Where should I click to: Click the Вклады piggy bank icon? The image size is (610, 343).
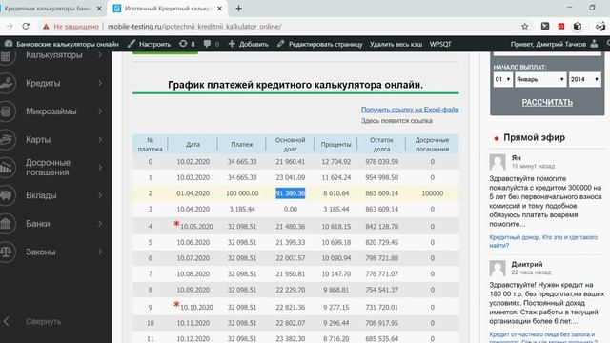click(x=7, y=195)
